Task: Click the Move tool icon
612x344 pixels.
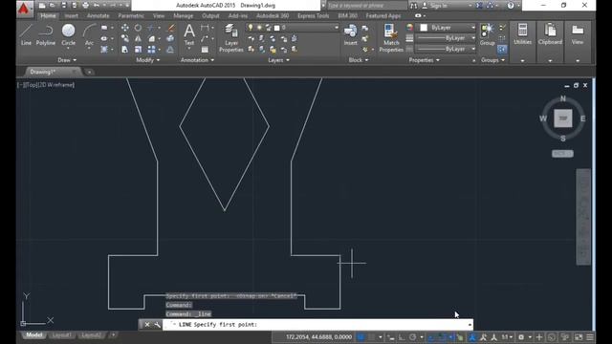Action: point(125,28)
